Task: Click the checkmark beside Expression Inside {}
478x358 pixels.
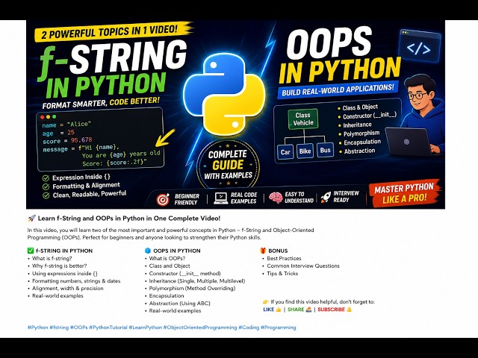Action: pos(46,178)
